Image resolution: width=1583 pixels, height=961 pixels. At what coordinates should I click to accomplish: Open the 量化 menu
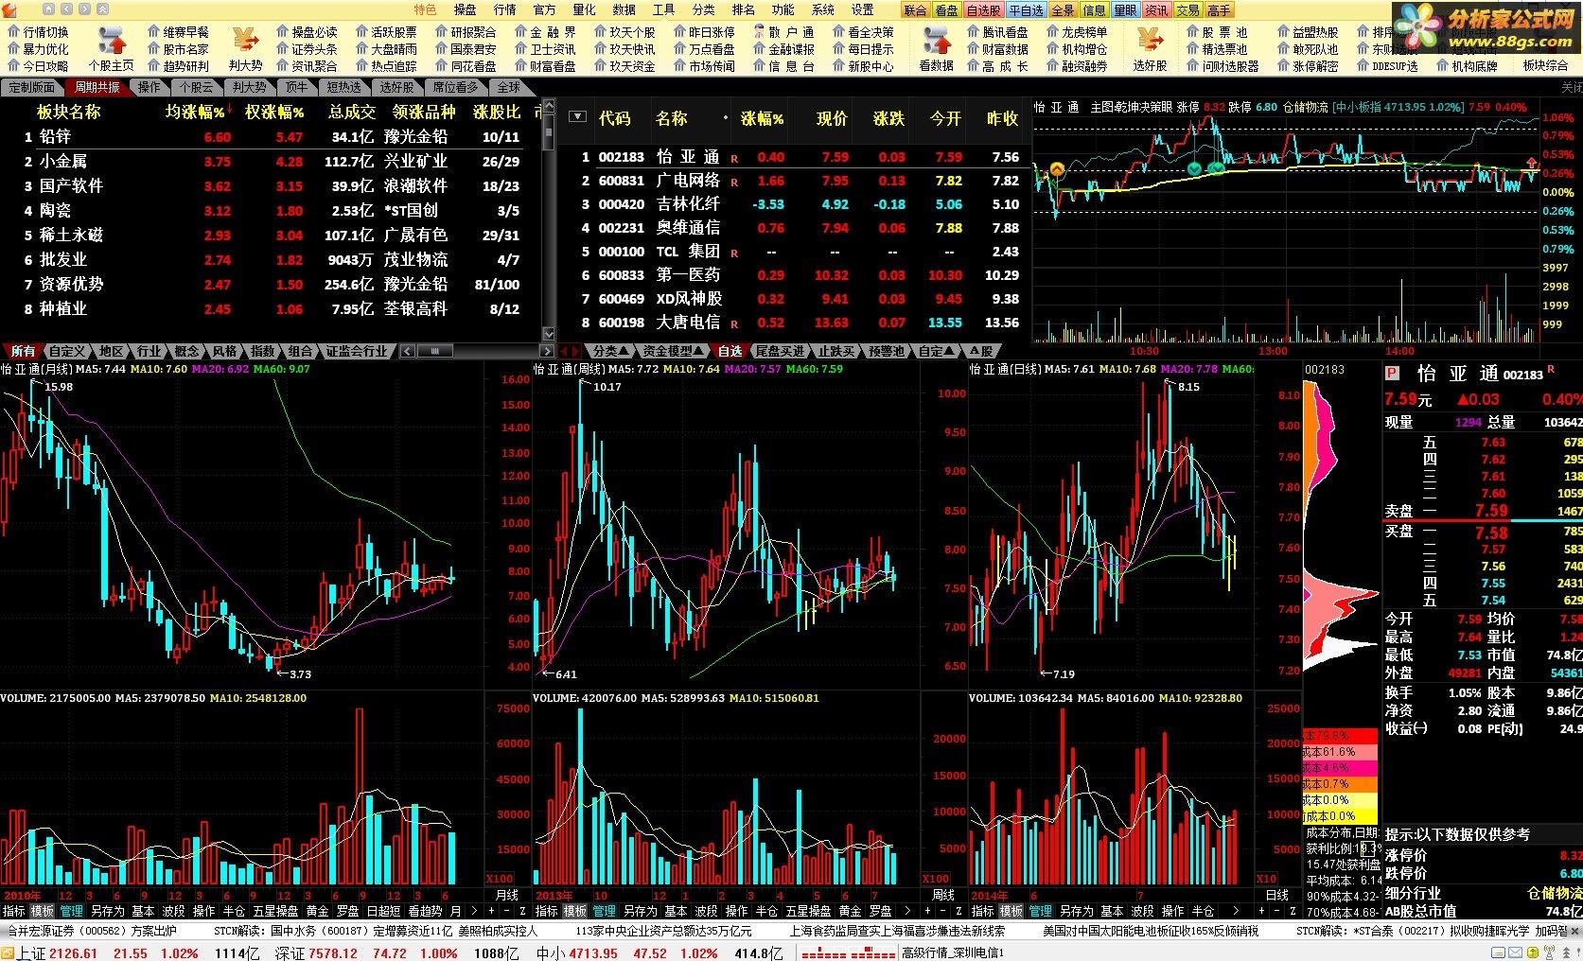point(584,9)
